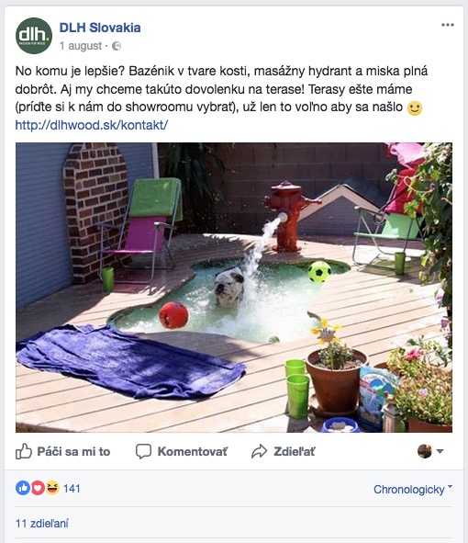The width and height of the screenshot is (468, 543).
Task: Click the laughing Haha reaction icon
Action: click(52, 488)
